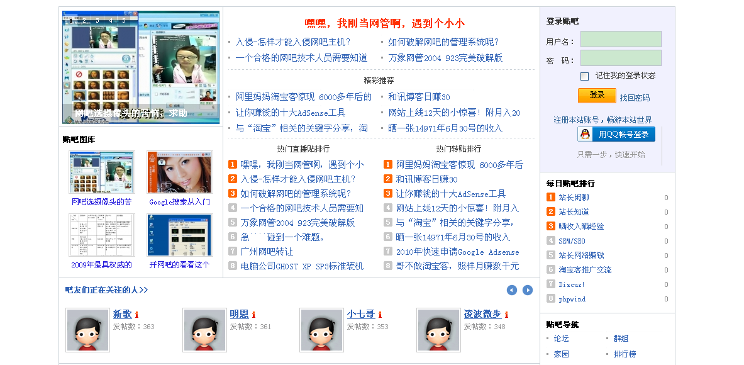Select slide 1 in the image slideshow
The height and width of the screenshot is (365, 744).
click(71, 20)
